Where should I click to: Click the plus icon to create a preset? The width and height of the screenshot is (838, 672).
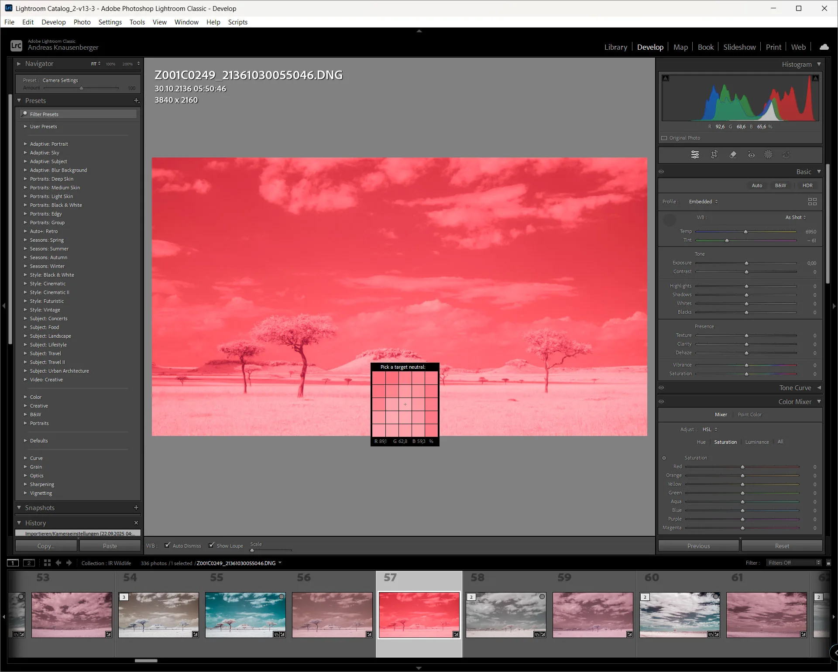(x=136, y=101)
